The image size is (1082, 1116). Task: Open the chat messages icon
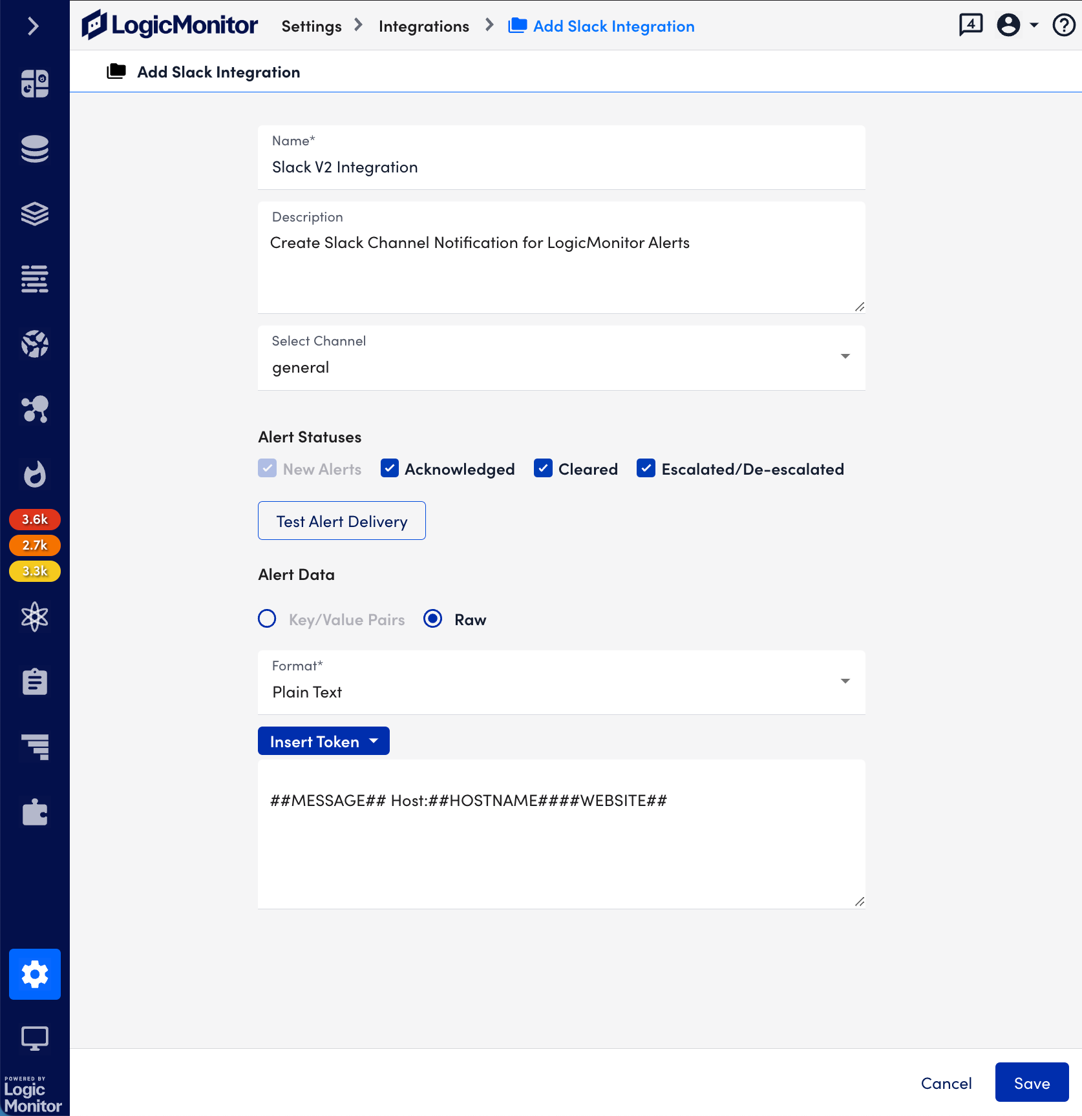point(970,26)
